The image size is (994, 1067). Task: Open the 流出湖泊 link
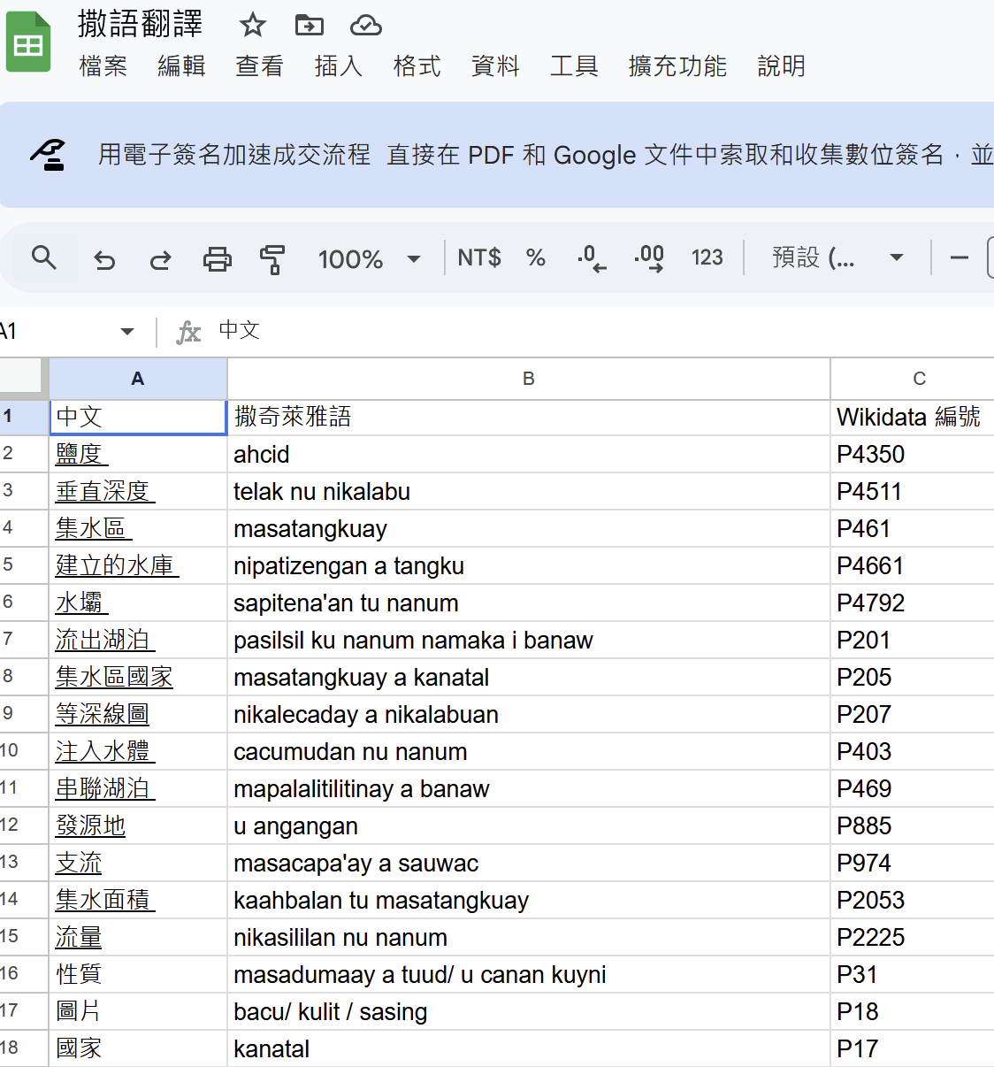pos(104,640)
